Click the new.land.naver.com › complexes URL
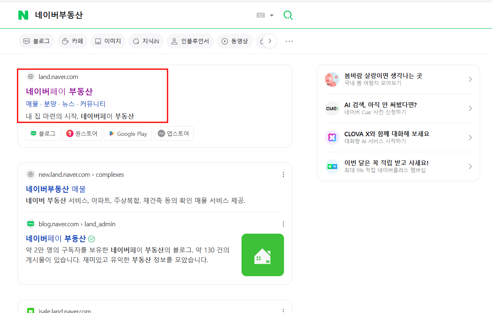Image resolution: width=492 pixels, height=313 pixels. click(81, 174)
